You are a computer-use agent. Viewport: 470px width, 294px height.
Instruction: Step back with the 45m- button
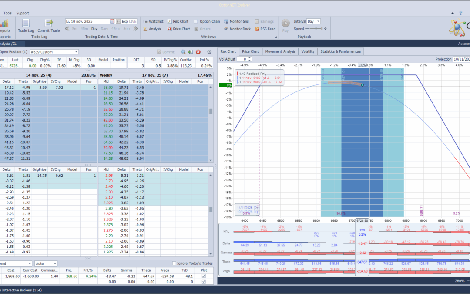pyautogui.click(x=84, y=29)
